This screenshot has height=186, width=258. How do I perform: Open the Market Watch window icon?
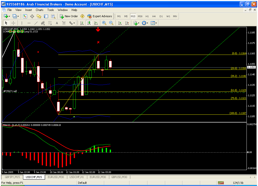pos(25,16)
